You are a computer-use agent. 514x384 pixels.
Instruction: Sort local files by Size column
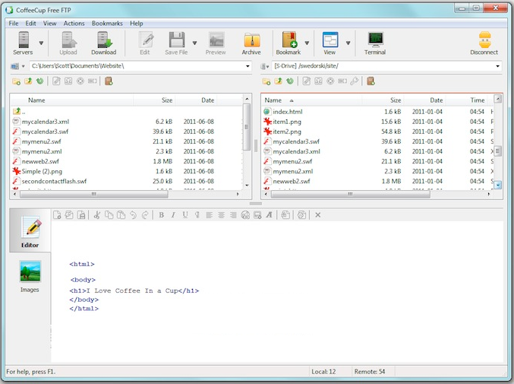tap(154, 100)
